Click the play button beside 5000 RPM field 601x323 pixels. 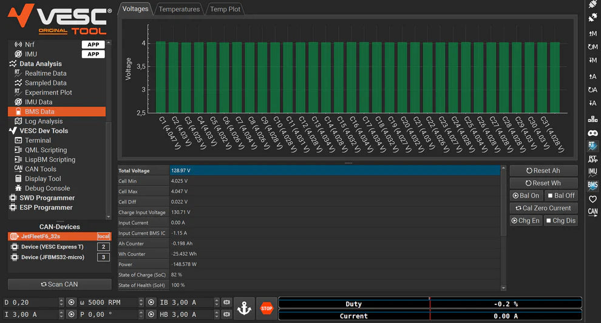click(151, 302)
